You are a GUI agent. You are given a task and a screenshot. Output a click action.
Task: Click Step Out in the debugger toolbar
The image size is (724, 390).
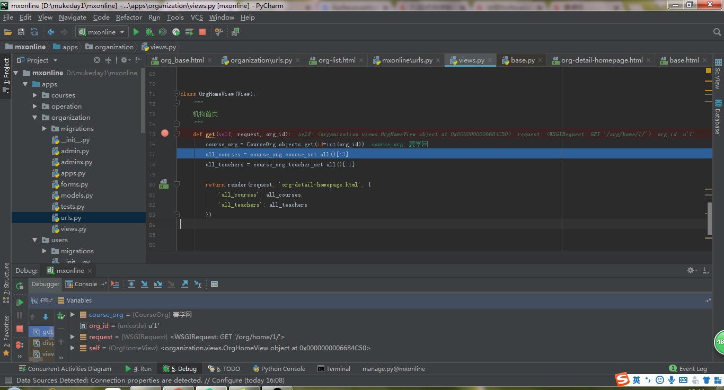click(x=184, y=285)
